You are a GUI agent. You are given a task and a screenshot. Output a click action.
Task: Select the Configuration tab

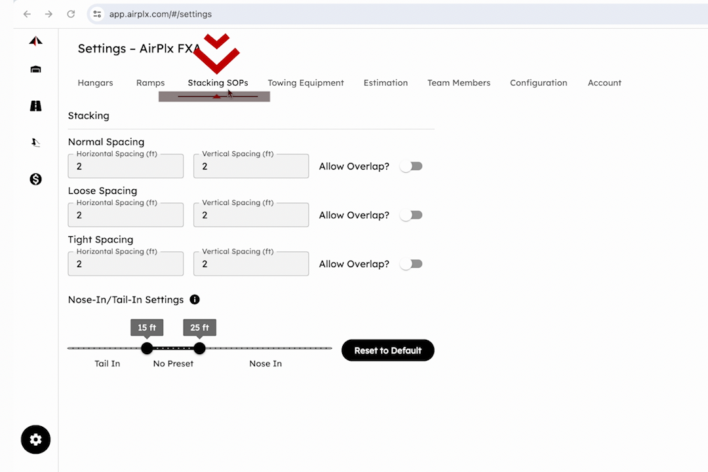pos(538,83)
